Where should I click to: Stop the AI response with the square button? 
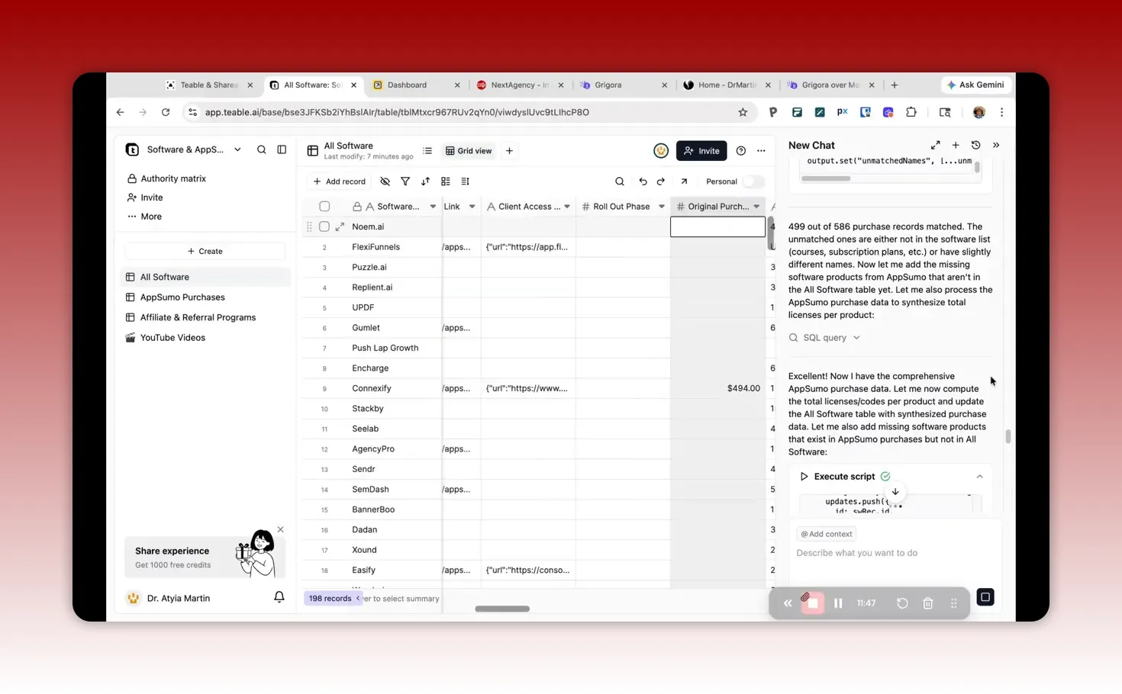(985, 597)
